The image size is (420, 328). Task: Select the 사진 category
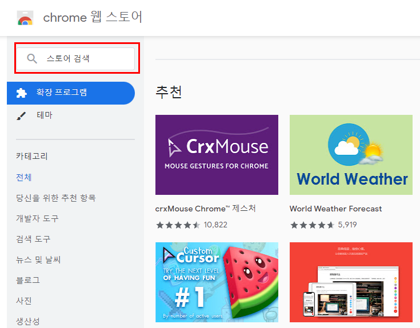click(24, 301)
